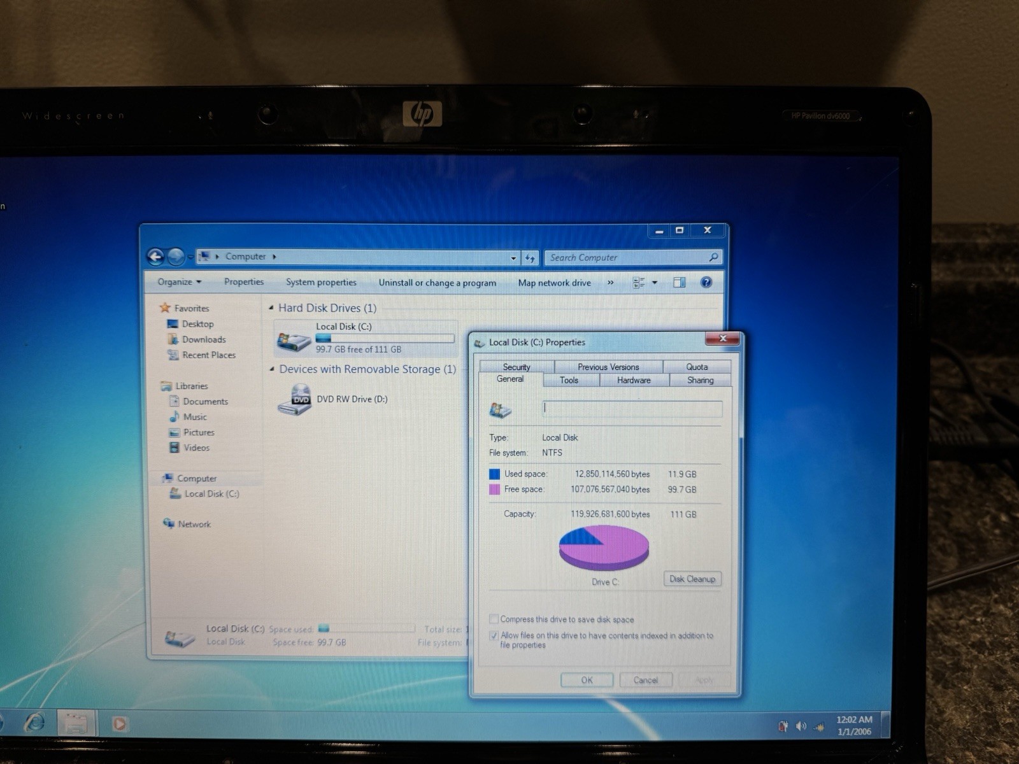Screen dimensions: 1019x764
Task: Open Explorer help question mark icon
Action: click(706, 283)
